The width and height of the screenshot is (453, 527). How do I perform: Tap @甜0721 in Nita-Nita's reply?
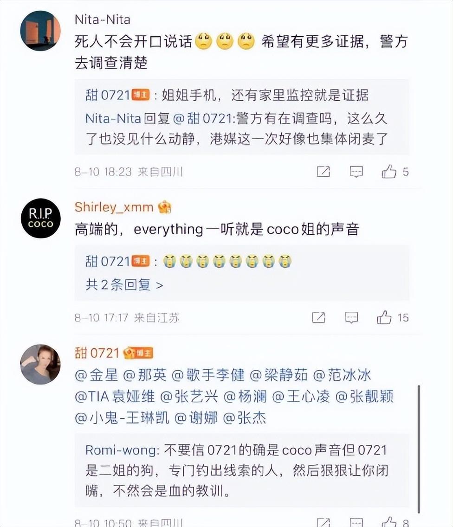point(202,119)
